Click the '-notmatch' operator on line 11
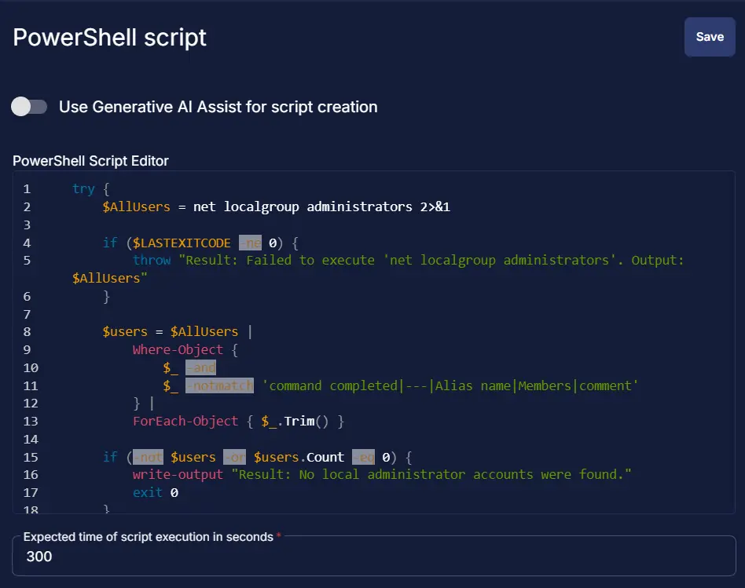The height and width of the screenshot is (588, 745). point(219,385)
